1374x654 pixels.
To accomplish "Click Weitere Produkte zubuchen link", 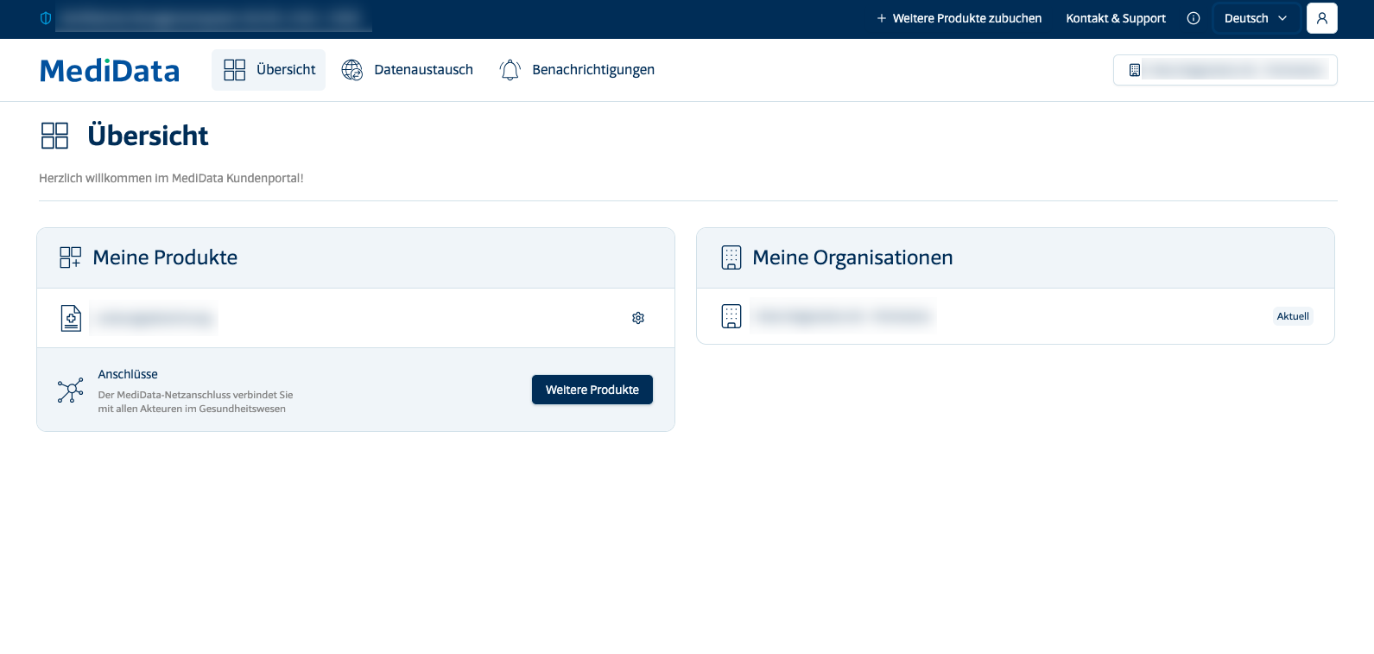I will click(959, 18).
